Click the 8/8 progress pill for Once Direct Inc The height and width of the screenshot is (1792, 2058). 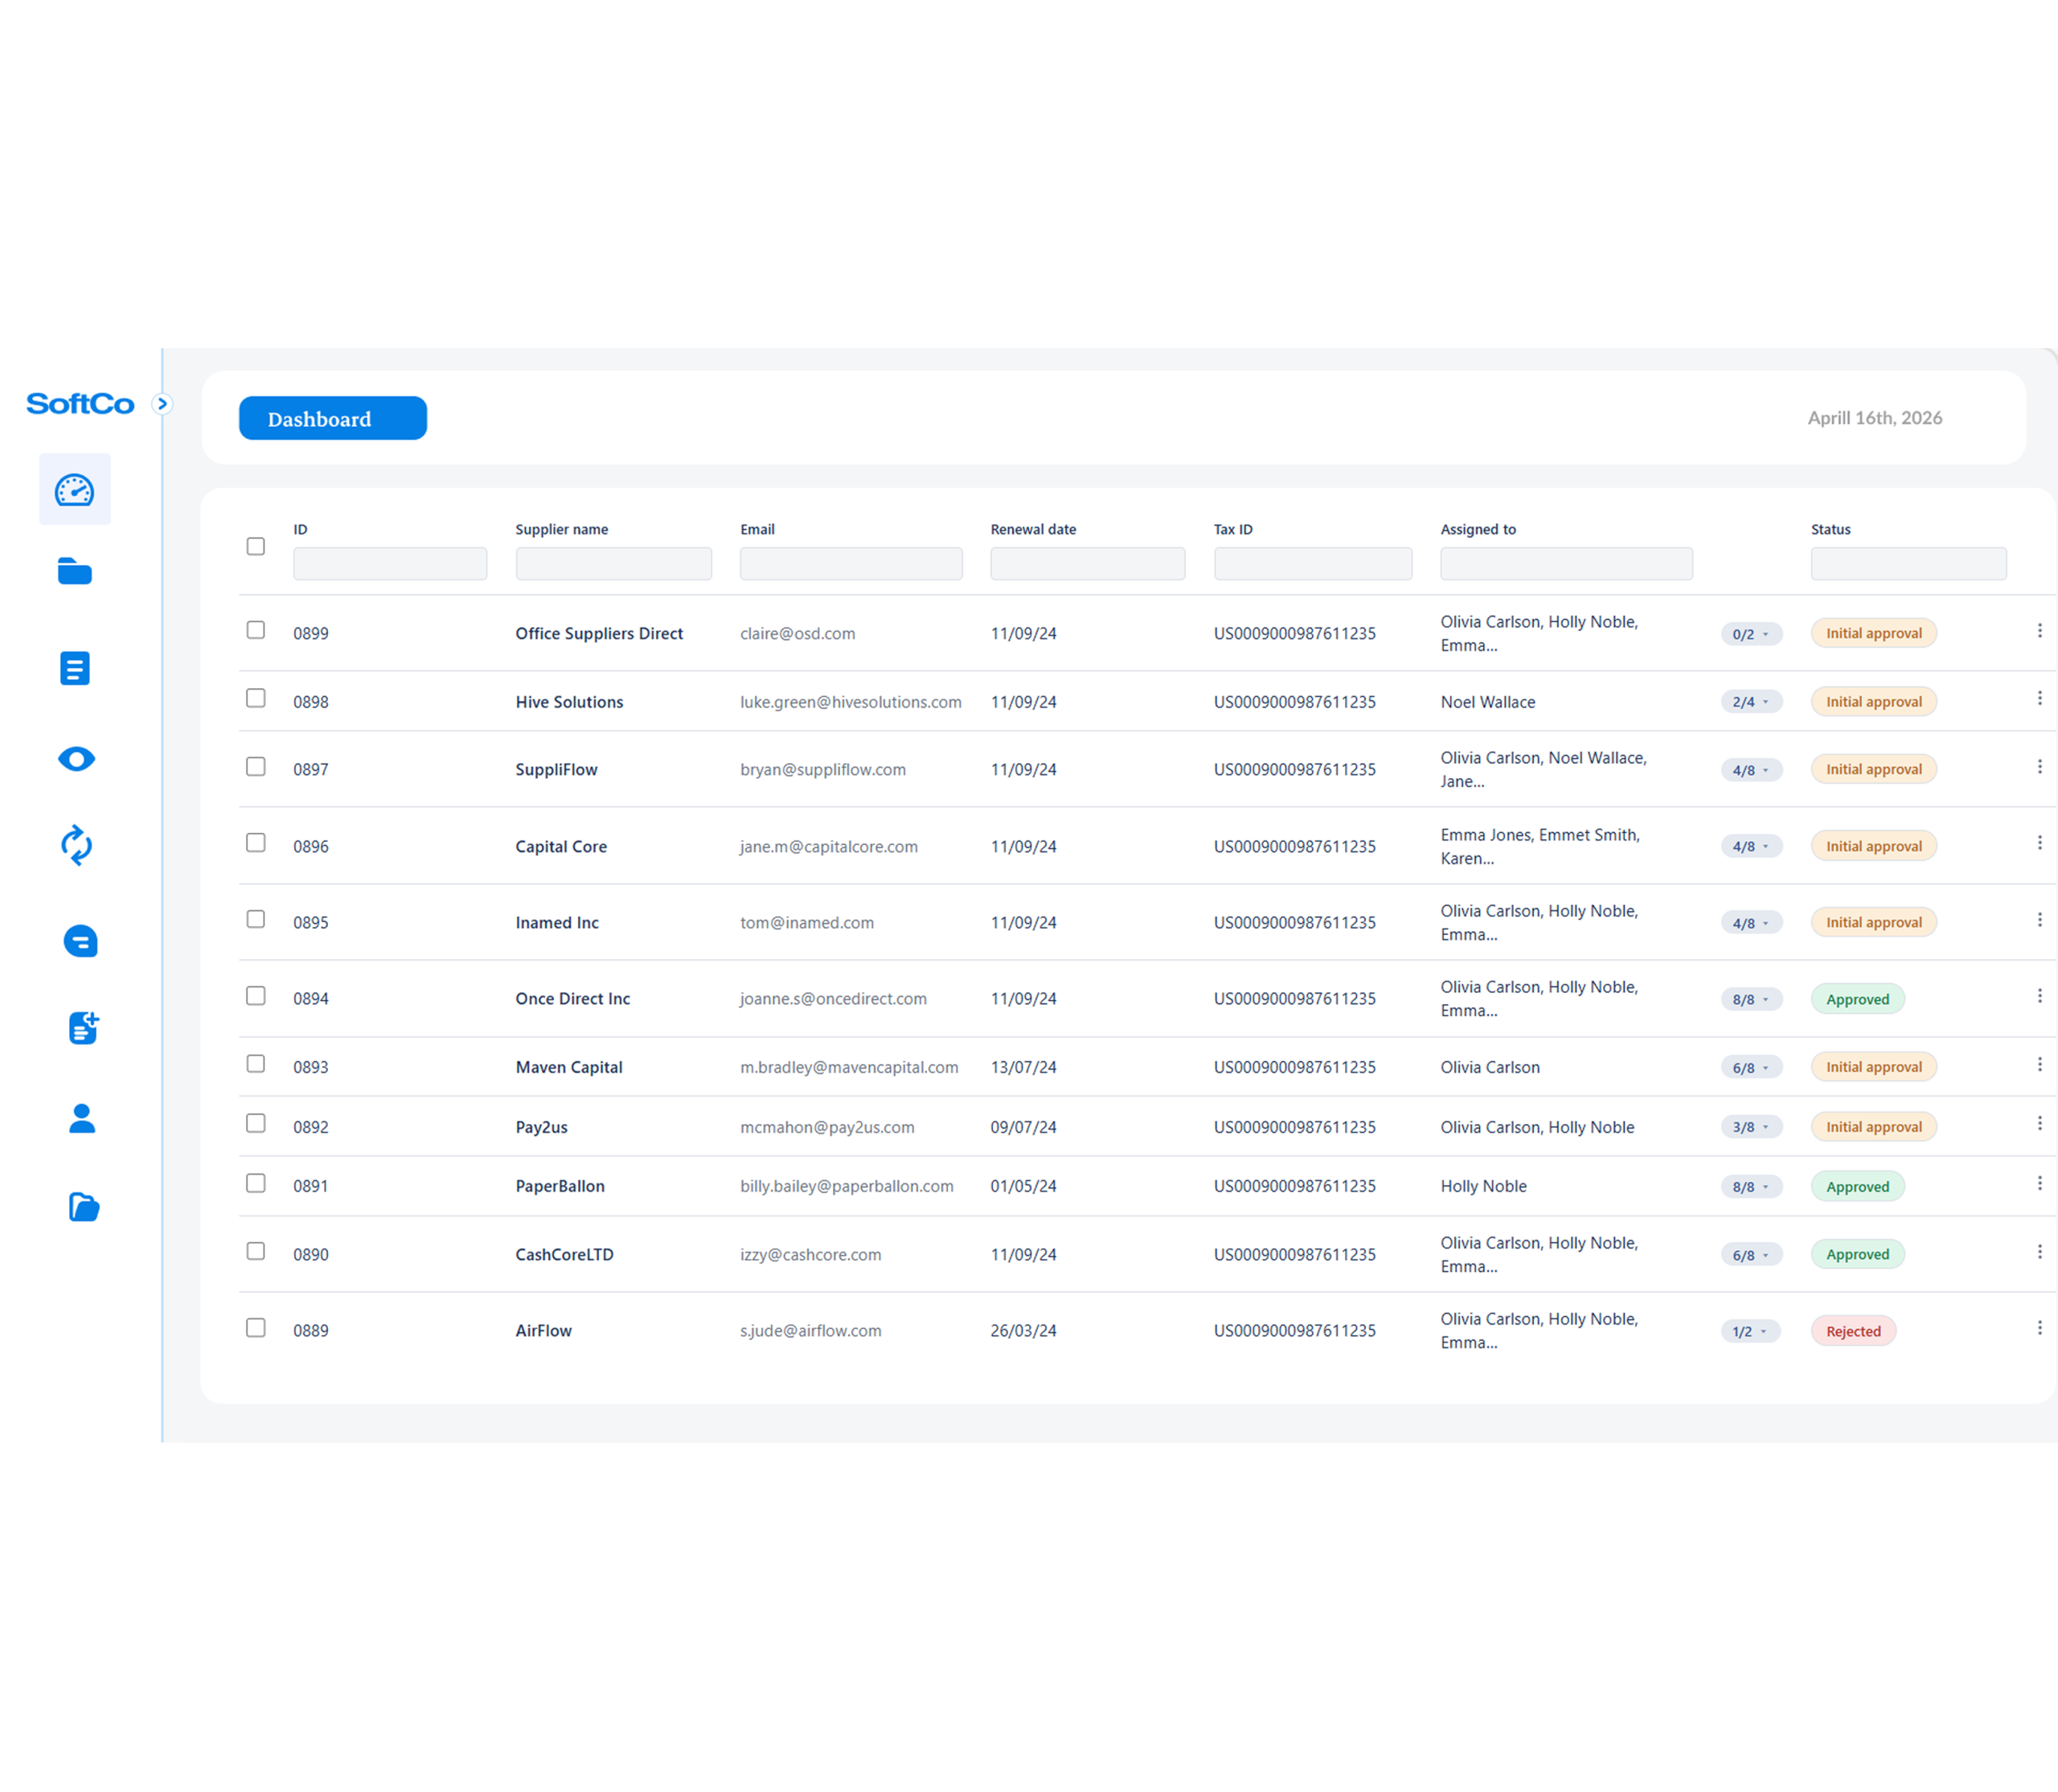[1751, 998]
